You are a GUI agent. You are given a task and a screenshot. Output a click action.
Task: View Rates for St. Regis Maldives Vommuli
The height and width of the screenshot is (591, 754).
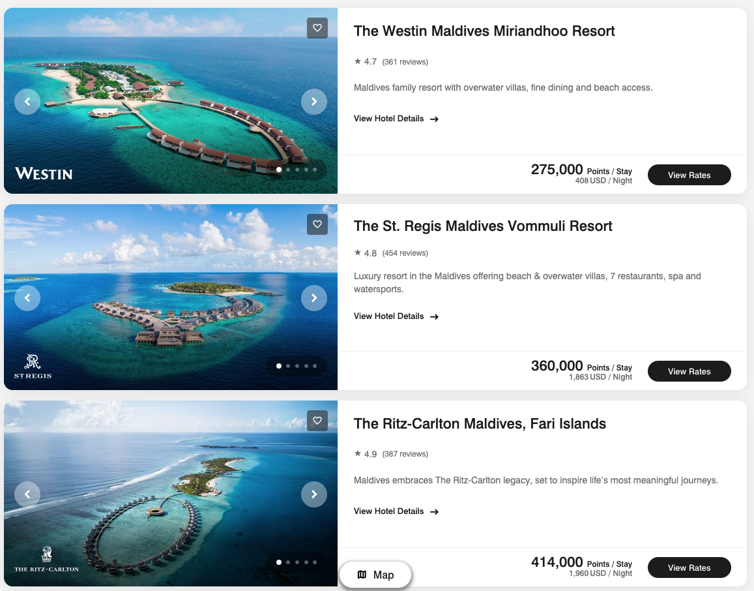(689, 372)
